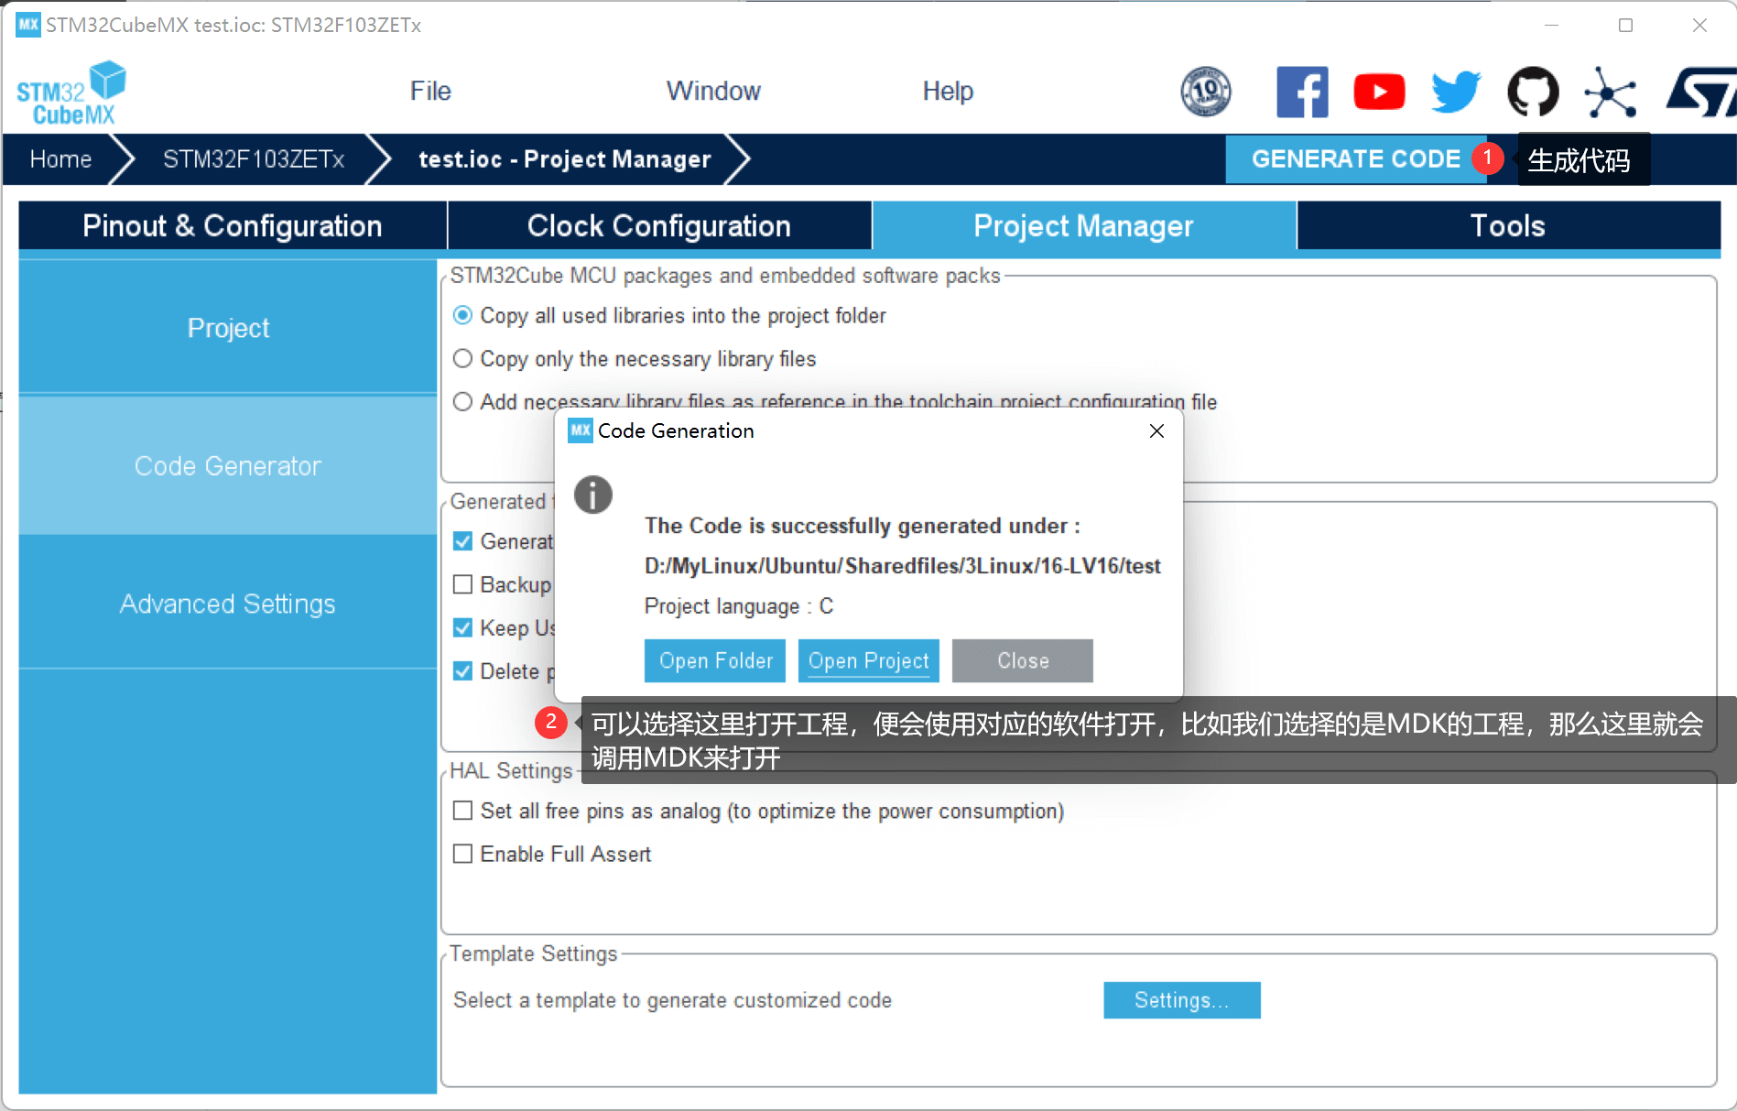Open the Twitter bird icon link
Screen dimensions: 1737x1111
(1455, 92)
